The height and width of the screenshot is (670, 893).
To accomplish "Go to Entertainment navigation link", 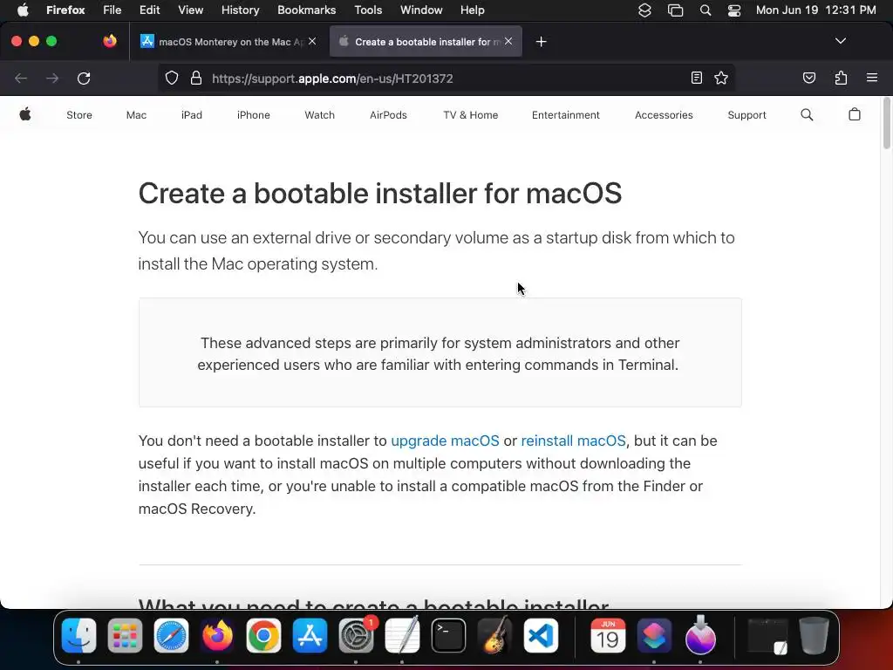I will coord(565,115).
